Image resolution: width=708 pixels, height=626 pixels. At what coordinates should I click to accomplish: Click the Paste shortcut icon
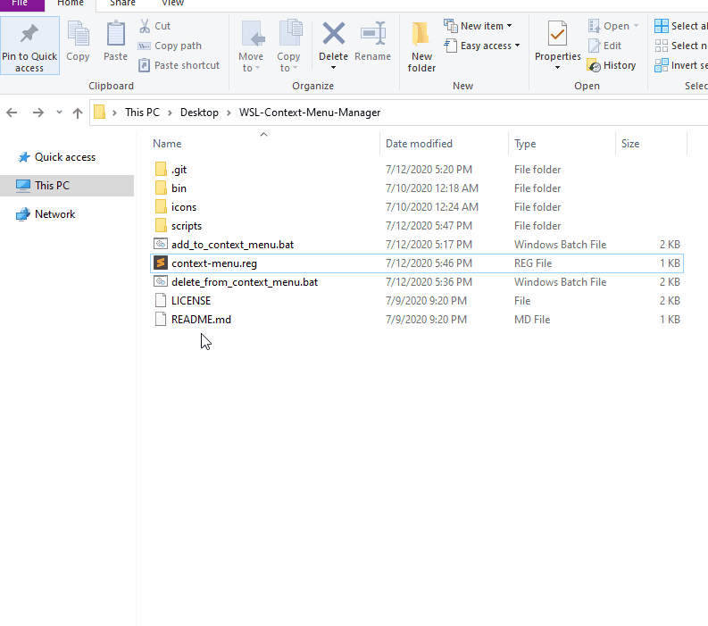pyautogui.click(x=144, y=65)
